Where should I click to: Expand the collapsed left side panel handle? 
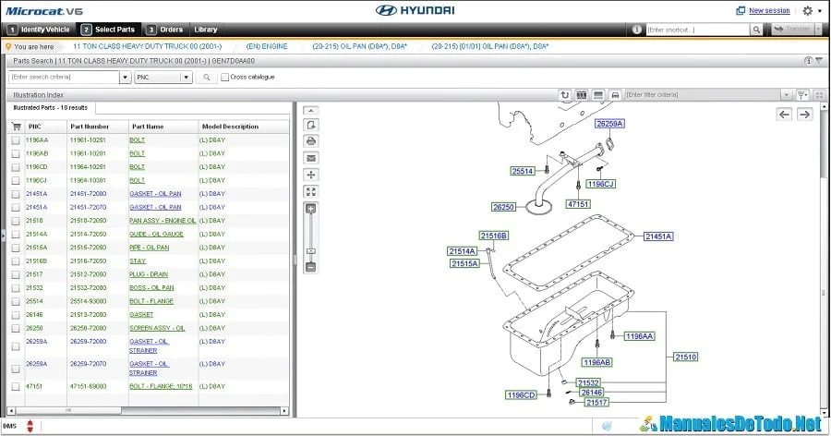(x=2, y=235)
